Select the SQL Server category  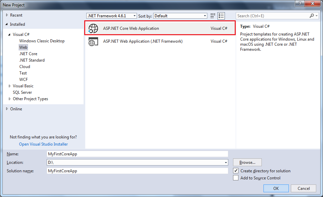[x=22, y=92]
